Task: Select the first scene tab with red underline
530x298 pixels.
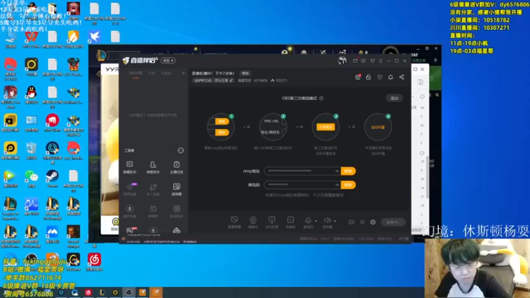Action: click(x=136, y=74)
